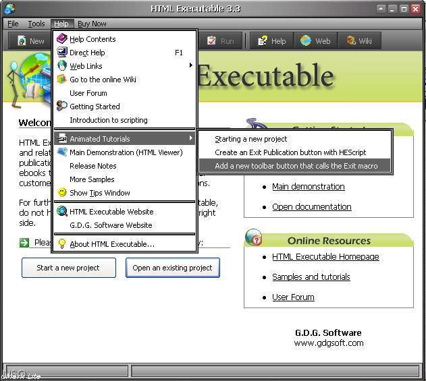Choose About HTML Executable...
The height and width of the screenshot is (381, 426).
(124, 244)
